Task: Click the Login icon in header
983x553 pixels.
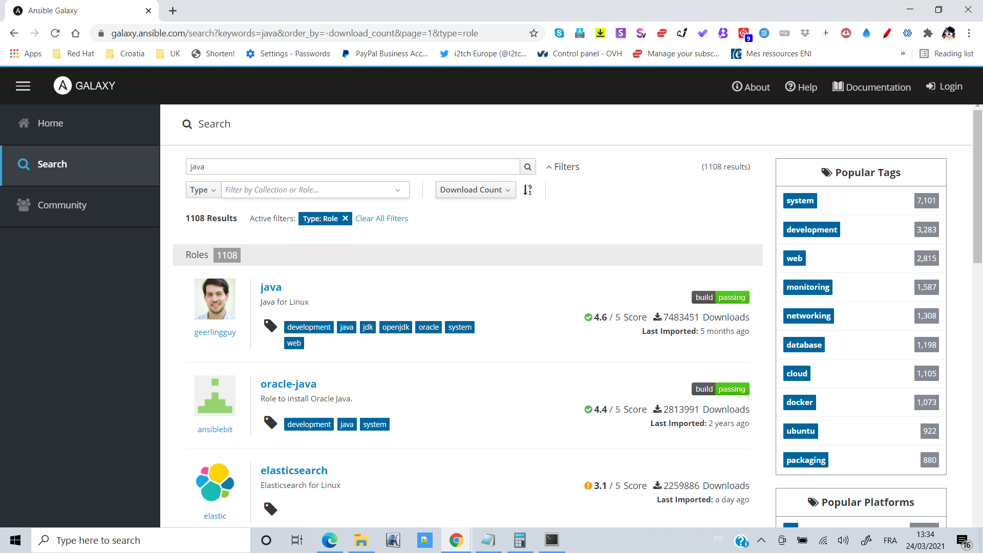Action: point(931,87)
